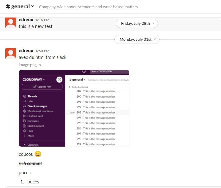Image resolution: width=221 pixels, height=188 pixels.
Task: Open the #general channel dropdown
Action: point(20,6)
